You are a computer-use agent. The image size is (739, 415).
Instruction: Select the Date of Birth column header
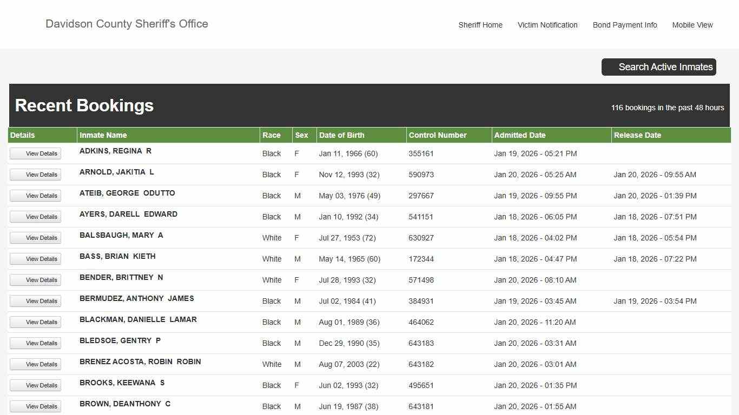click(x=341, y=135)
